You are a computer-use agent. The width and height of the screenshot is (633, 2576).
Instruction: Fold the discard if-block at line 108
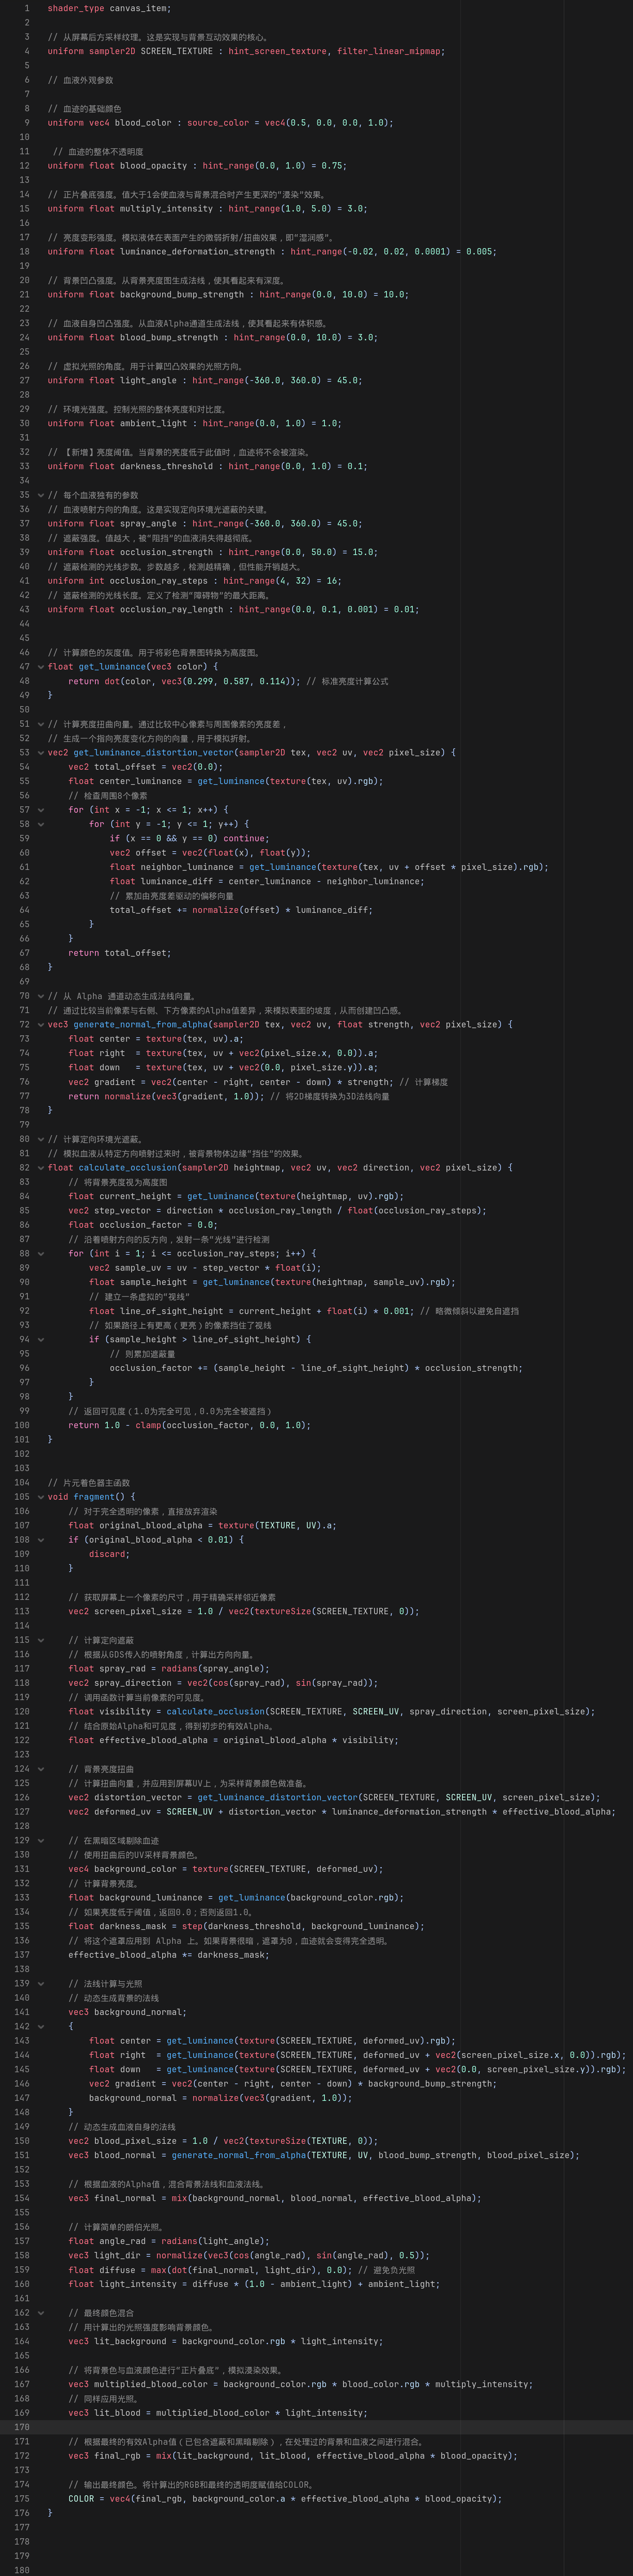[41, 1540]
